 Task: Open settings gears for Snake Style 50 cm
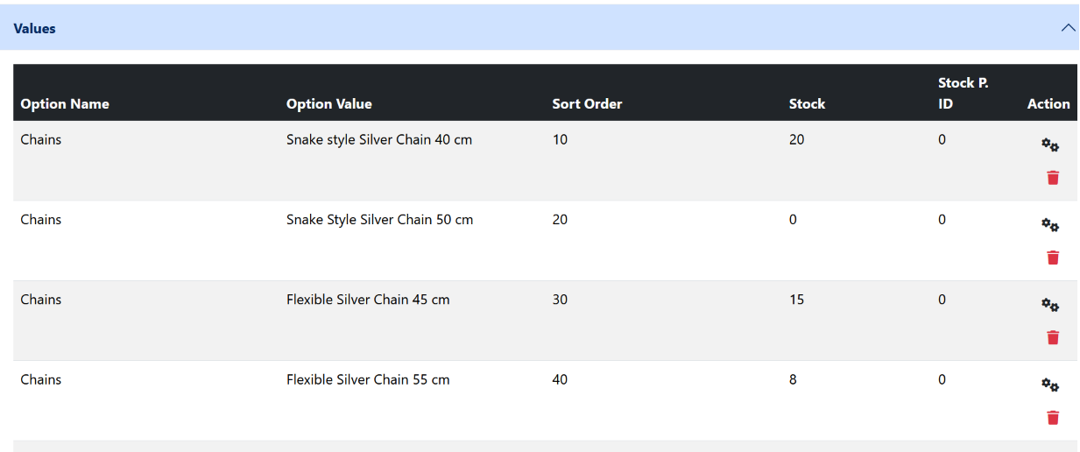pos(1050,225)
